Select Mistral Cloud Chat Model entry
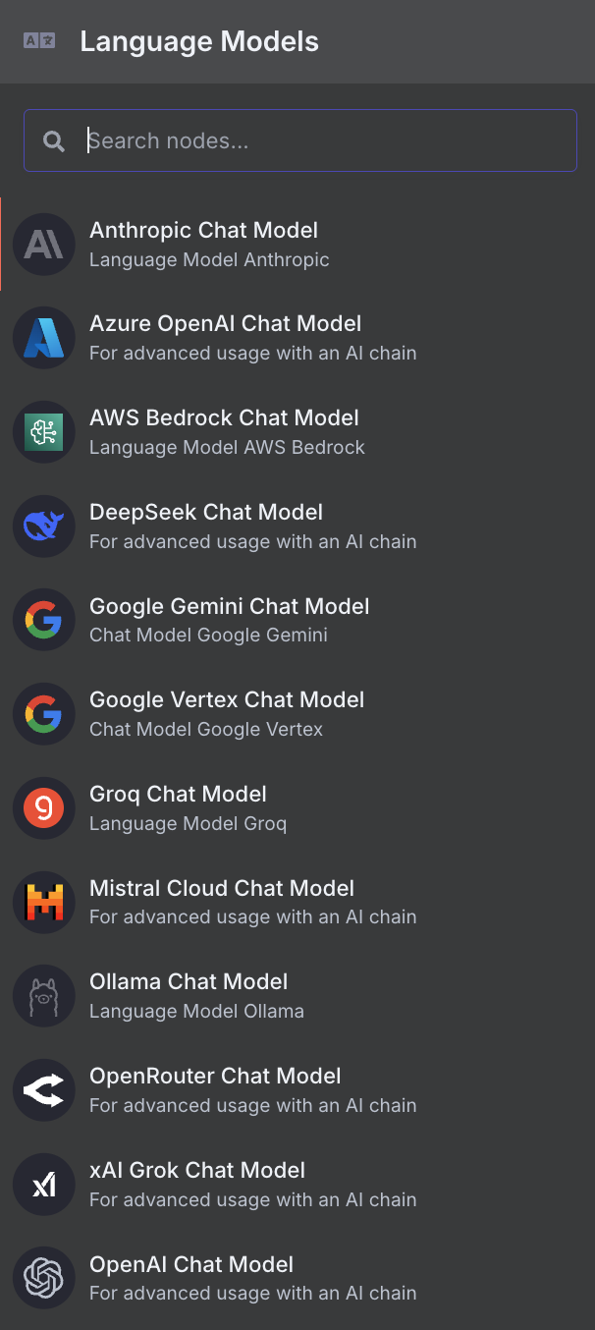Screen dimensions: 595x1330 pos(222,889)
